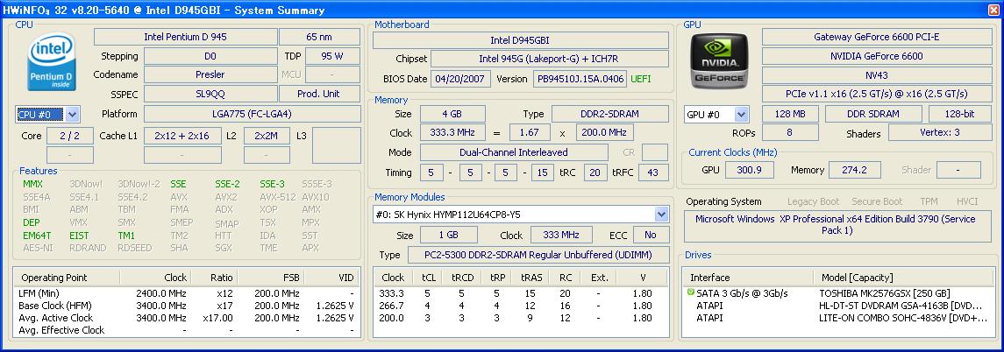Click the 65 nm process field

319,37
